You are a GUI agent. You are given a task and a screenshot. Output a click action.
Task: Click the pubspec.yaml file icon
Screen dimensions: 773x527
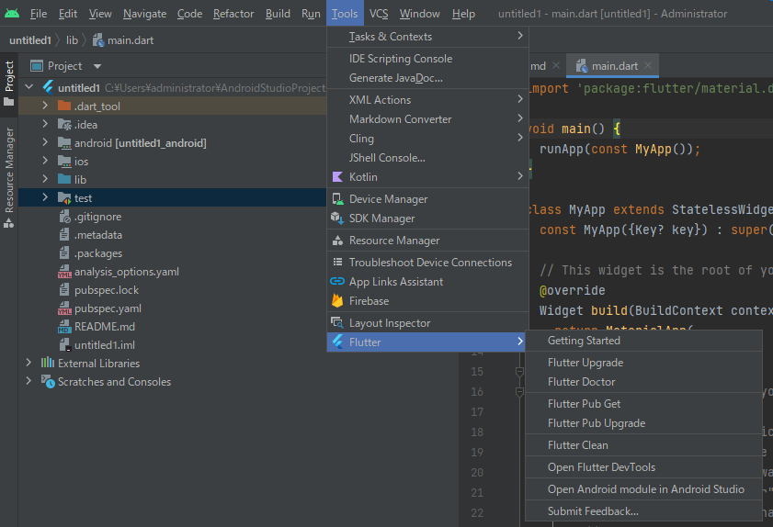[64, 308]
